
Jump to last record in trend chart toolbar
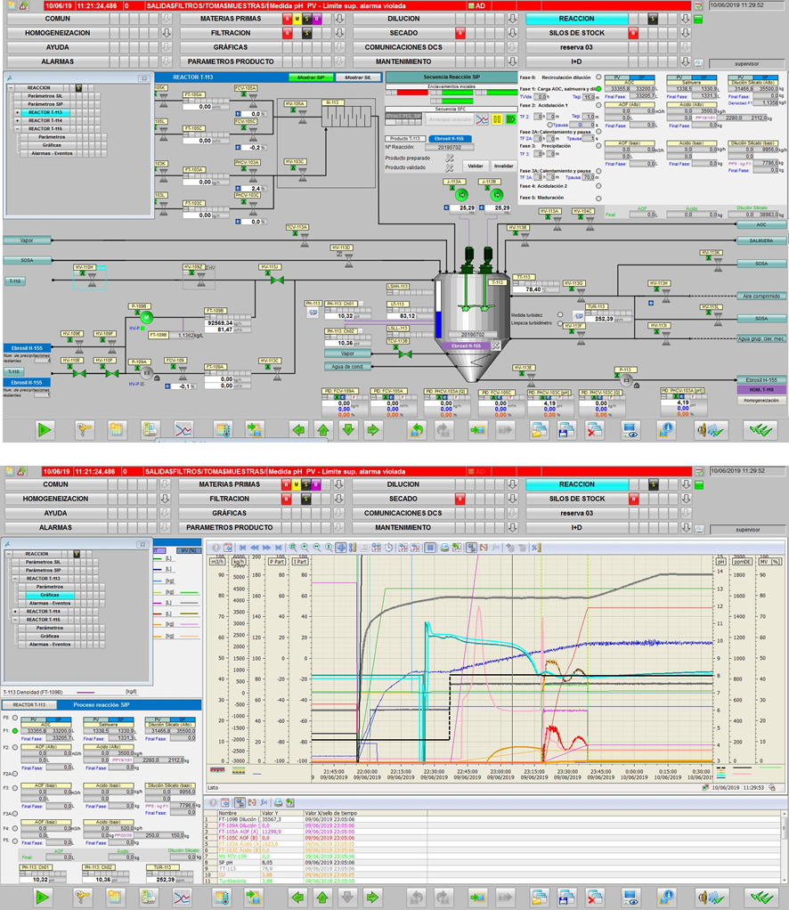pos(279,548)
